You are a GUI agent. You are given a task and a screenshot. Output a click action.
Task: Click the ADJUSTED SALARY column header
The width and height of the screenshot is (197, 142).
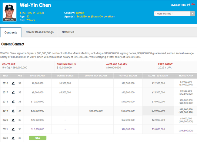(x=158, y=76)
